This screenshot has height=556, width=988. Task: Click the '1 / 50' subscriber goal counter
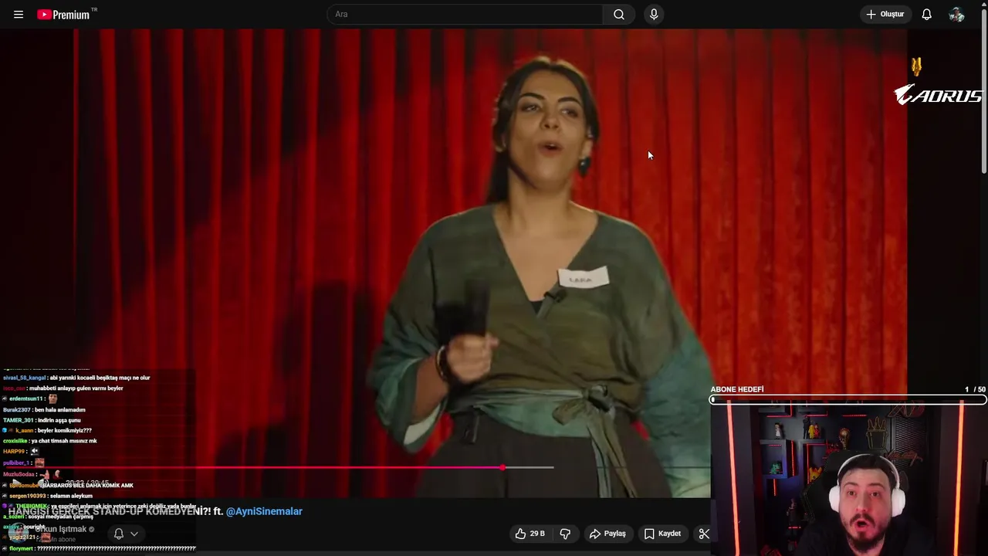[975, 390]
